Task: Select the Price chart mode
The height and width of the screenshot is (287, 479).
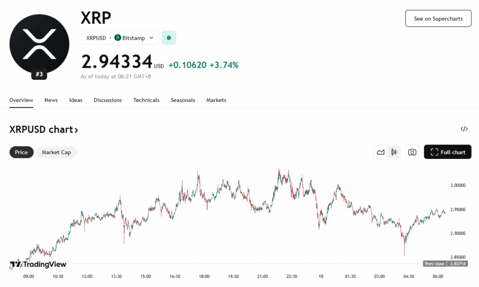Action: 22,152
